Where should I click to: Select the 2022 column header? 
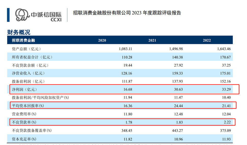[207, 40]
